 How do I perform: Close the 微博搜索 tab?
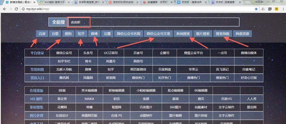pyautogui.click(x=171, y=2)
